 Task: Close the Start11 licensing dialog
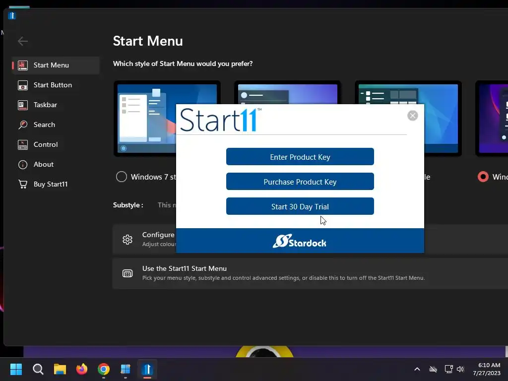click(x=412, y=115)
